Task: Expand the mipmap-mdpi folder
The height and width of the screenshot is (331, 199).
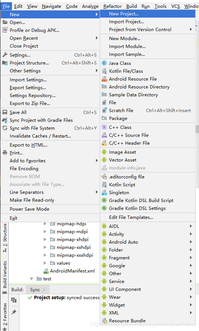Action: 45,232
